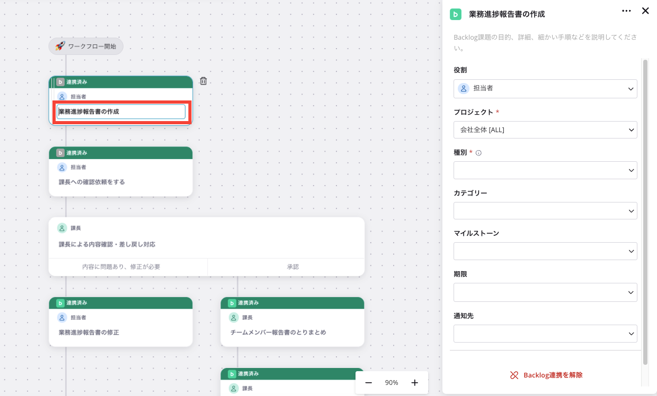
Task: Click the person icon inside 役割 dropdown
Action: [464, 88]
